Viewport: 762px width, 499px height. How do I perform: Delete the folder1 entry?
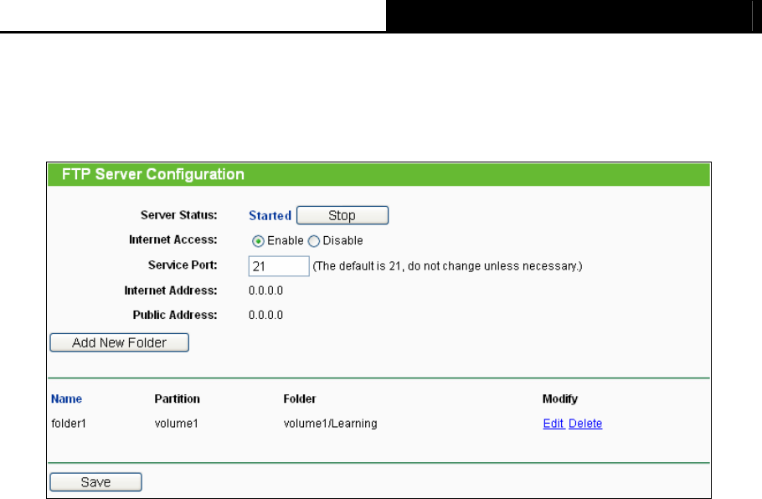coord(585,423)
